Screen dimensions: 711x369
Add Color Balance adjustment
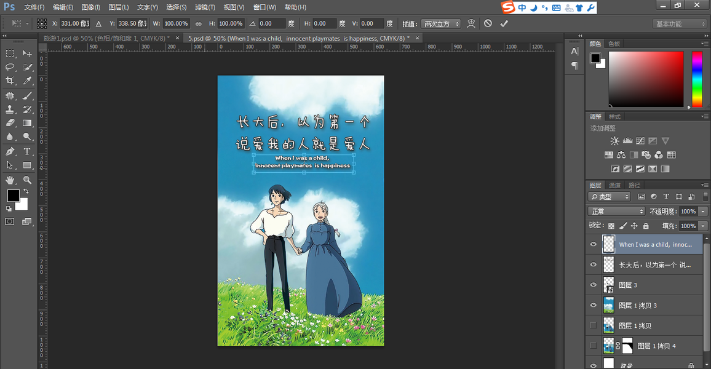click(x=621, y=155)
